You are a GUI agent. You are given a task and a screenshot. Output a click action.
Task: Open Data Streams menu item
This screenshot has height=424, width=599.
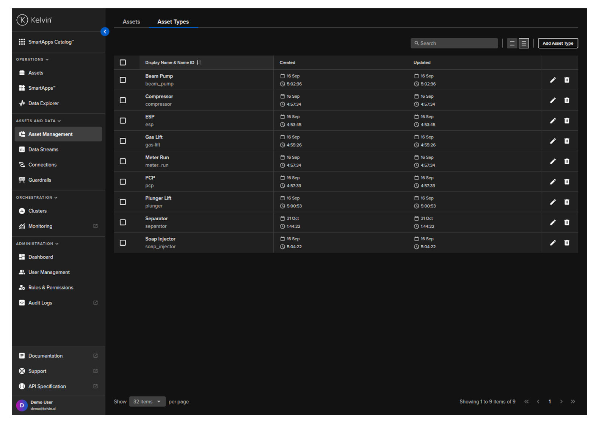pyautogui.click(x=43, y=150)
